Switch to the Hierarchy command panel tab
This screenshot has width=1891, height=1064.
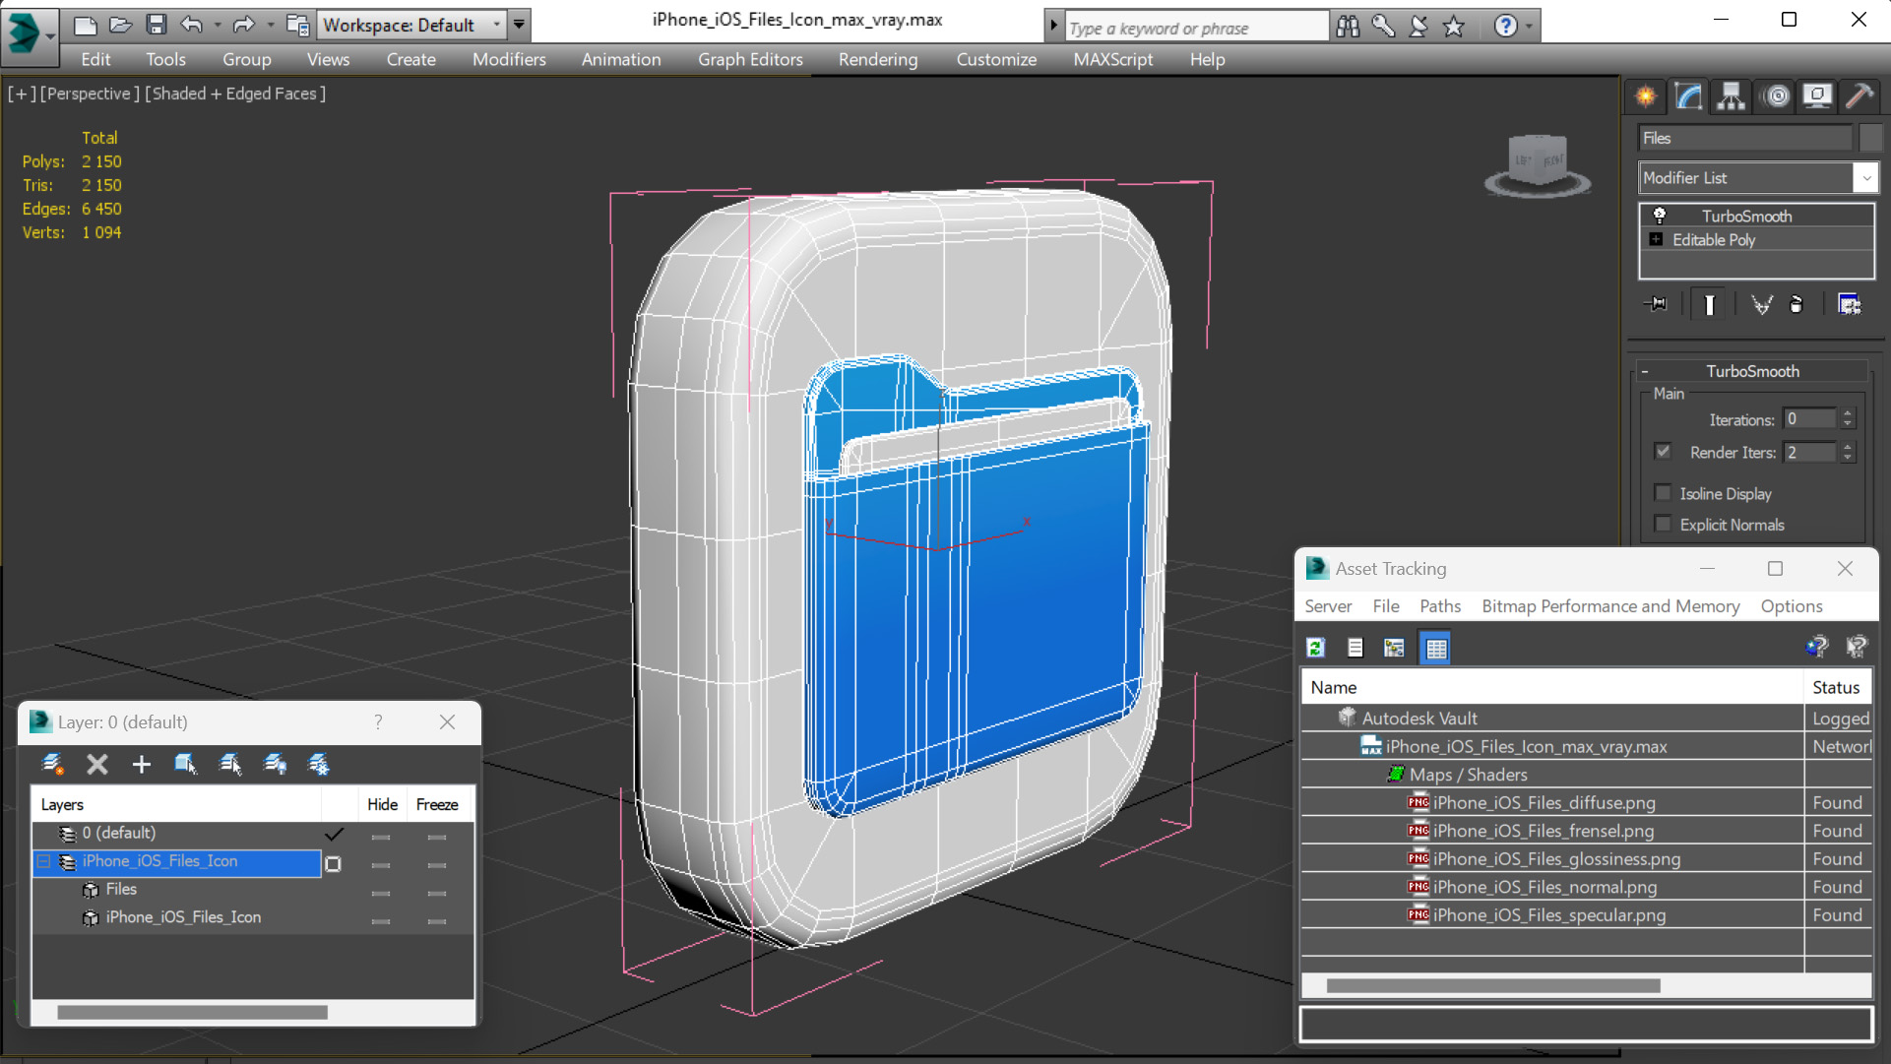(1732, 95)
